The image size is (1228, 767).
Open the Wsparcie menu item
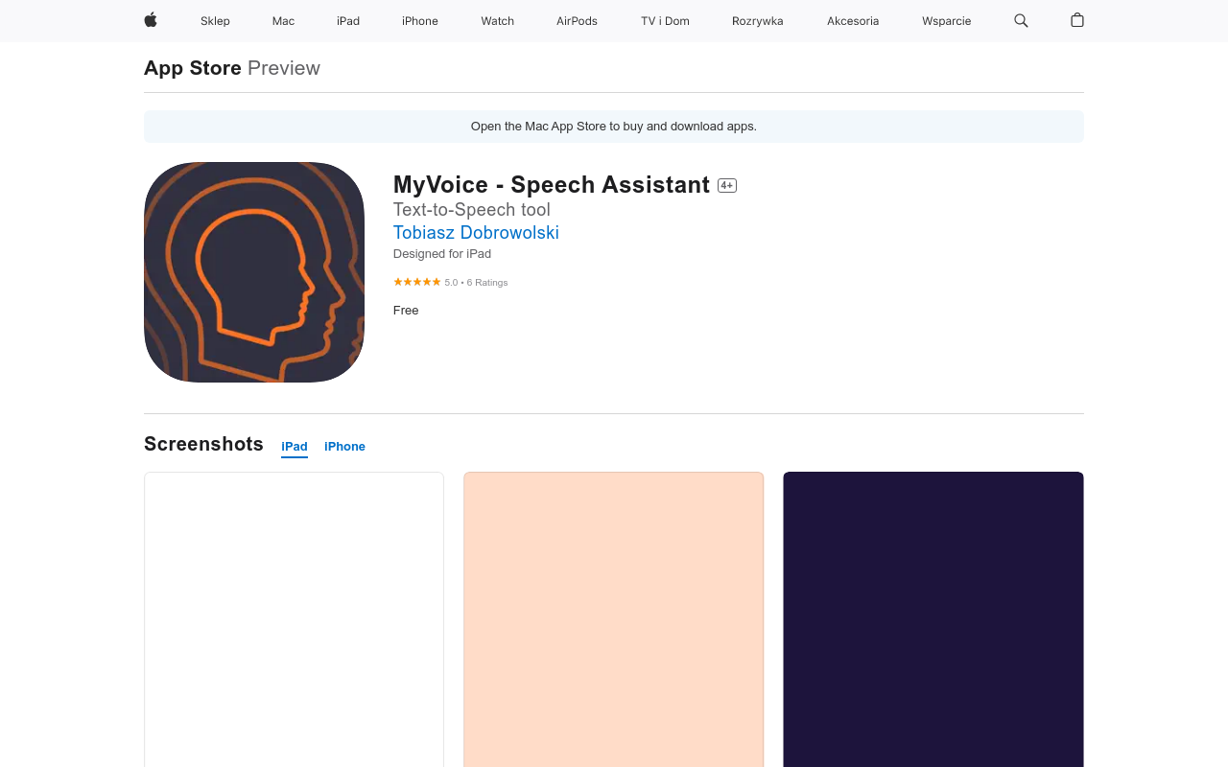[947, 21]
